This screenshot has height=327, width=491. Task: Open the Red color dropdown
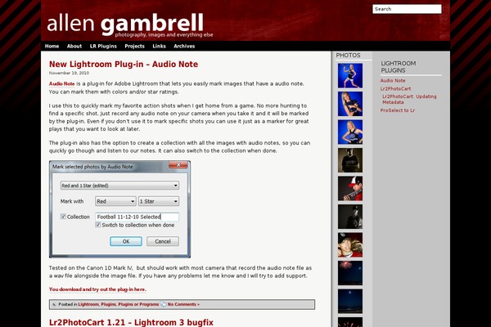coord(115,201)
